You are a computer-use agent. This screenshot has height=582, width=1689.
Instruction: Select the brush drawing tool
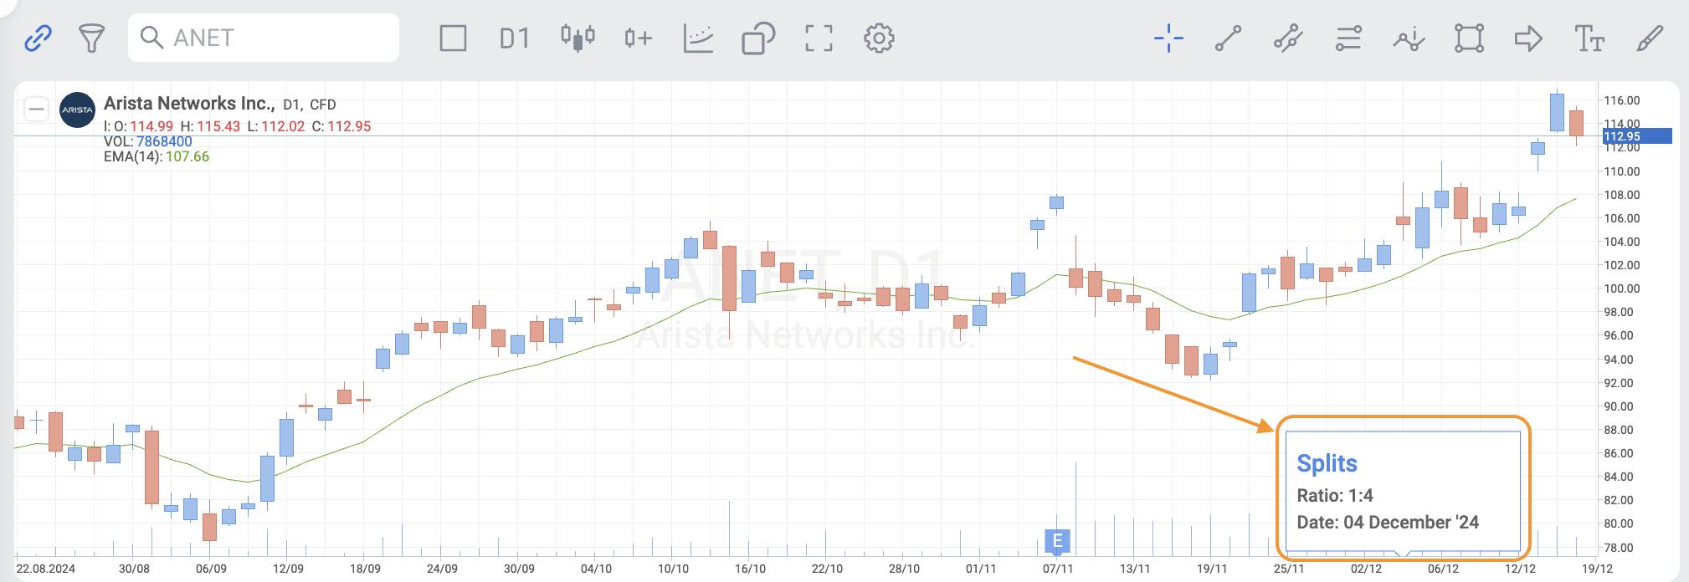[1649, 38]
